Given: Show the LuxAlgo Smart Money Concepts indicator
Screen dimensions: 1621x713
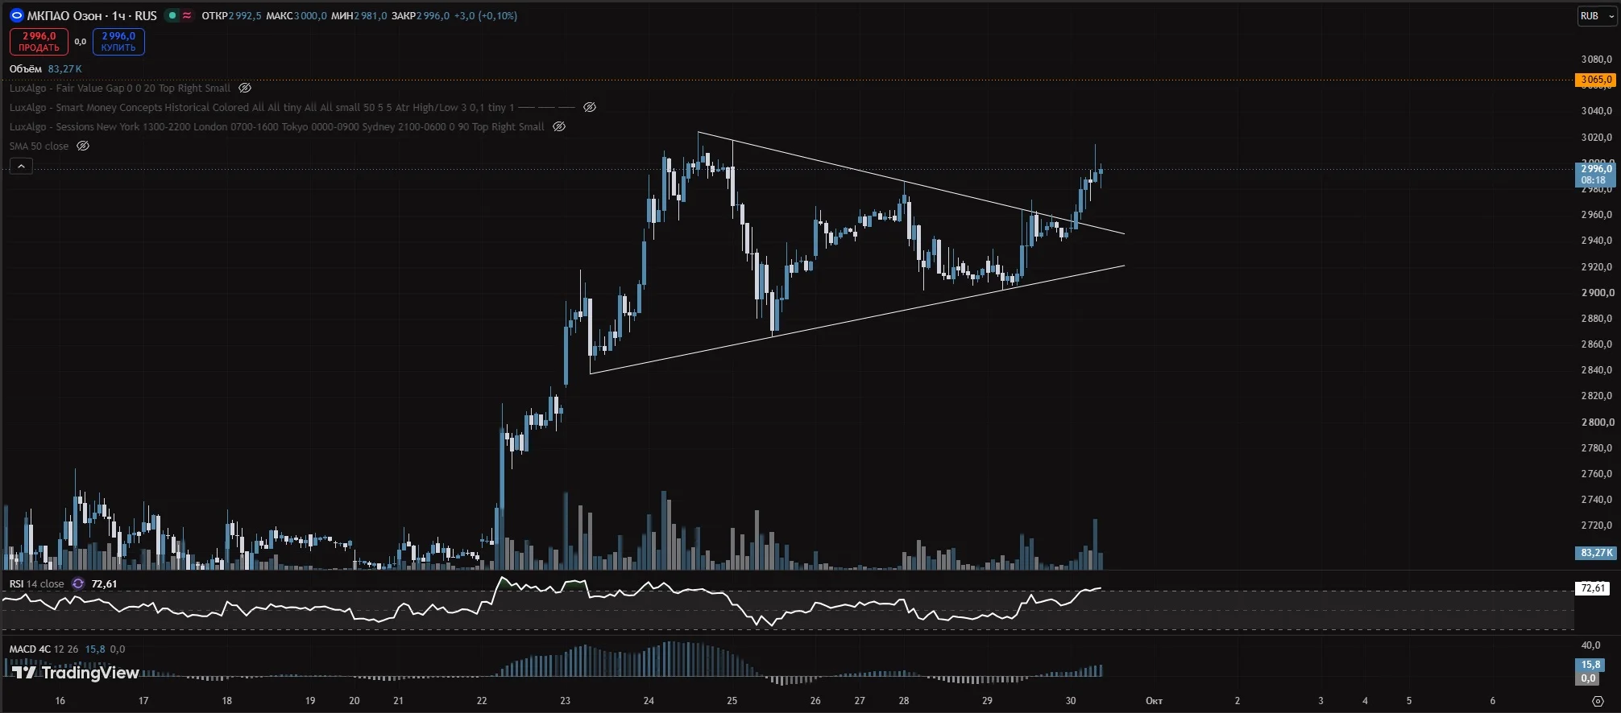Looking at the screenshot, I should [590, 107].
